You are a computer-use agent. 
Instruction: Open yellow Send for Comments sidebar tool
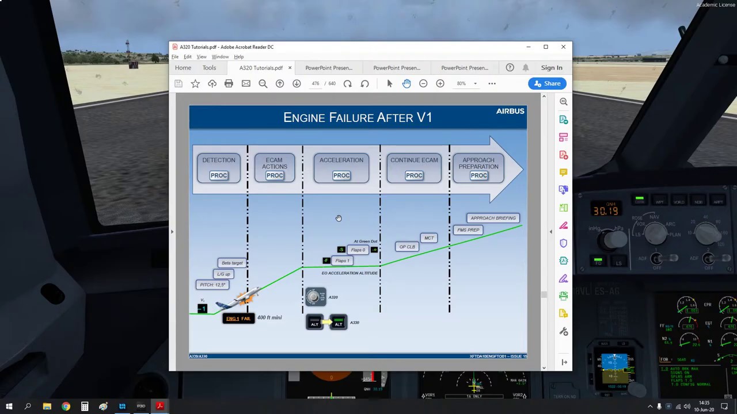tap(564, 314)
